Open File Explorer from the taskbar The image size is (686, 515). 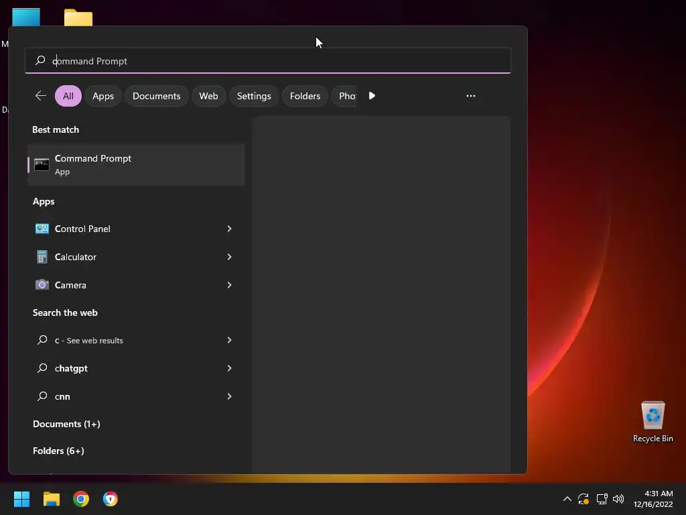click(51, 499)
